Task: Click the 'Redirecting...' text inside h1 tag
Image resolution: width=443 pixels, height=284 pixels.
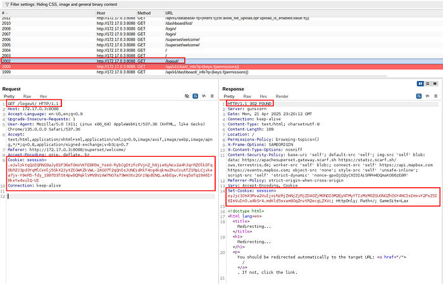Action: pos(254,242)
